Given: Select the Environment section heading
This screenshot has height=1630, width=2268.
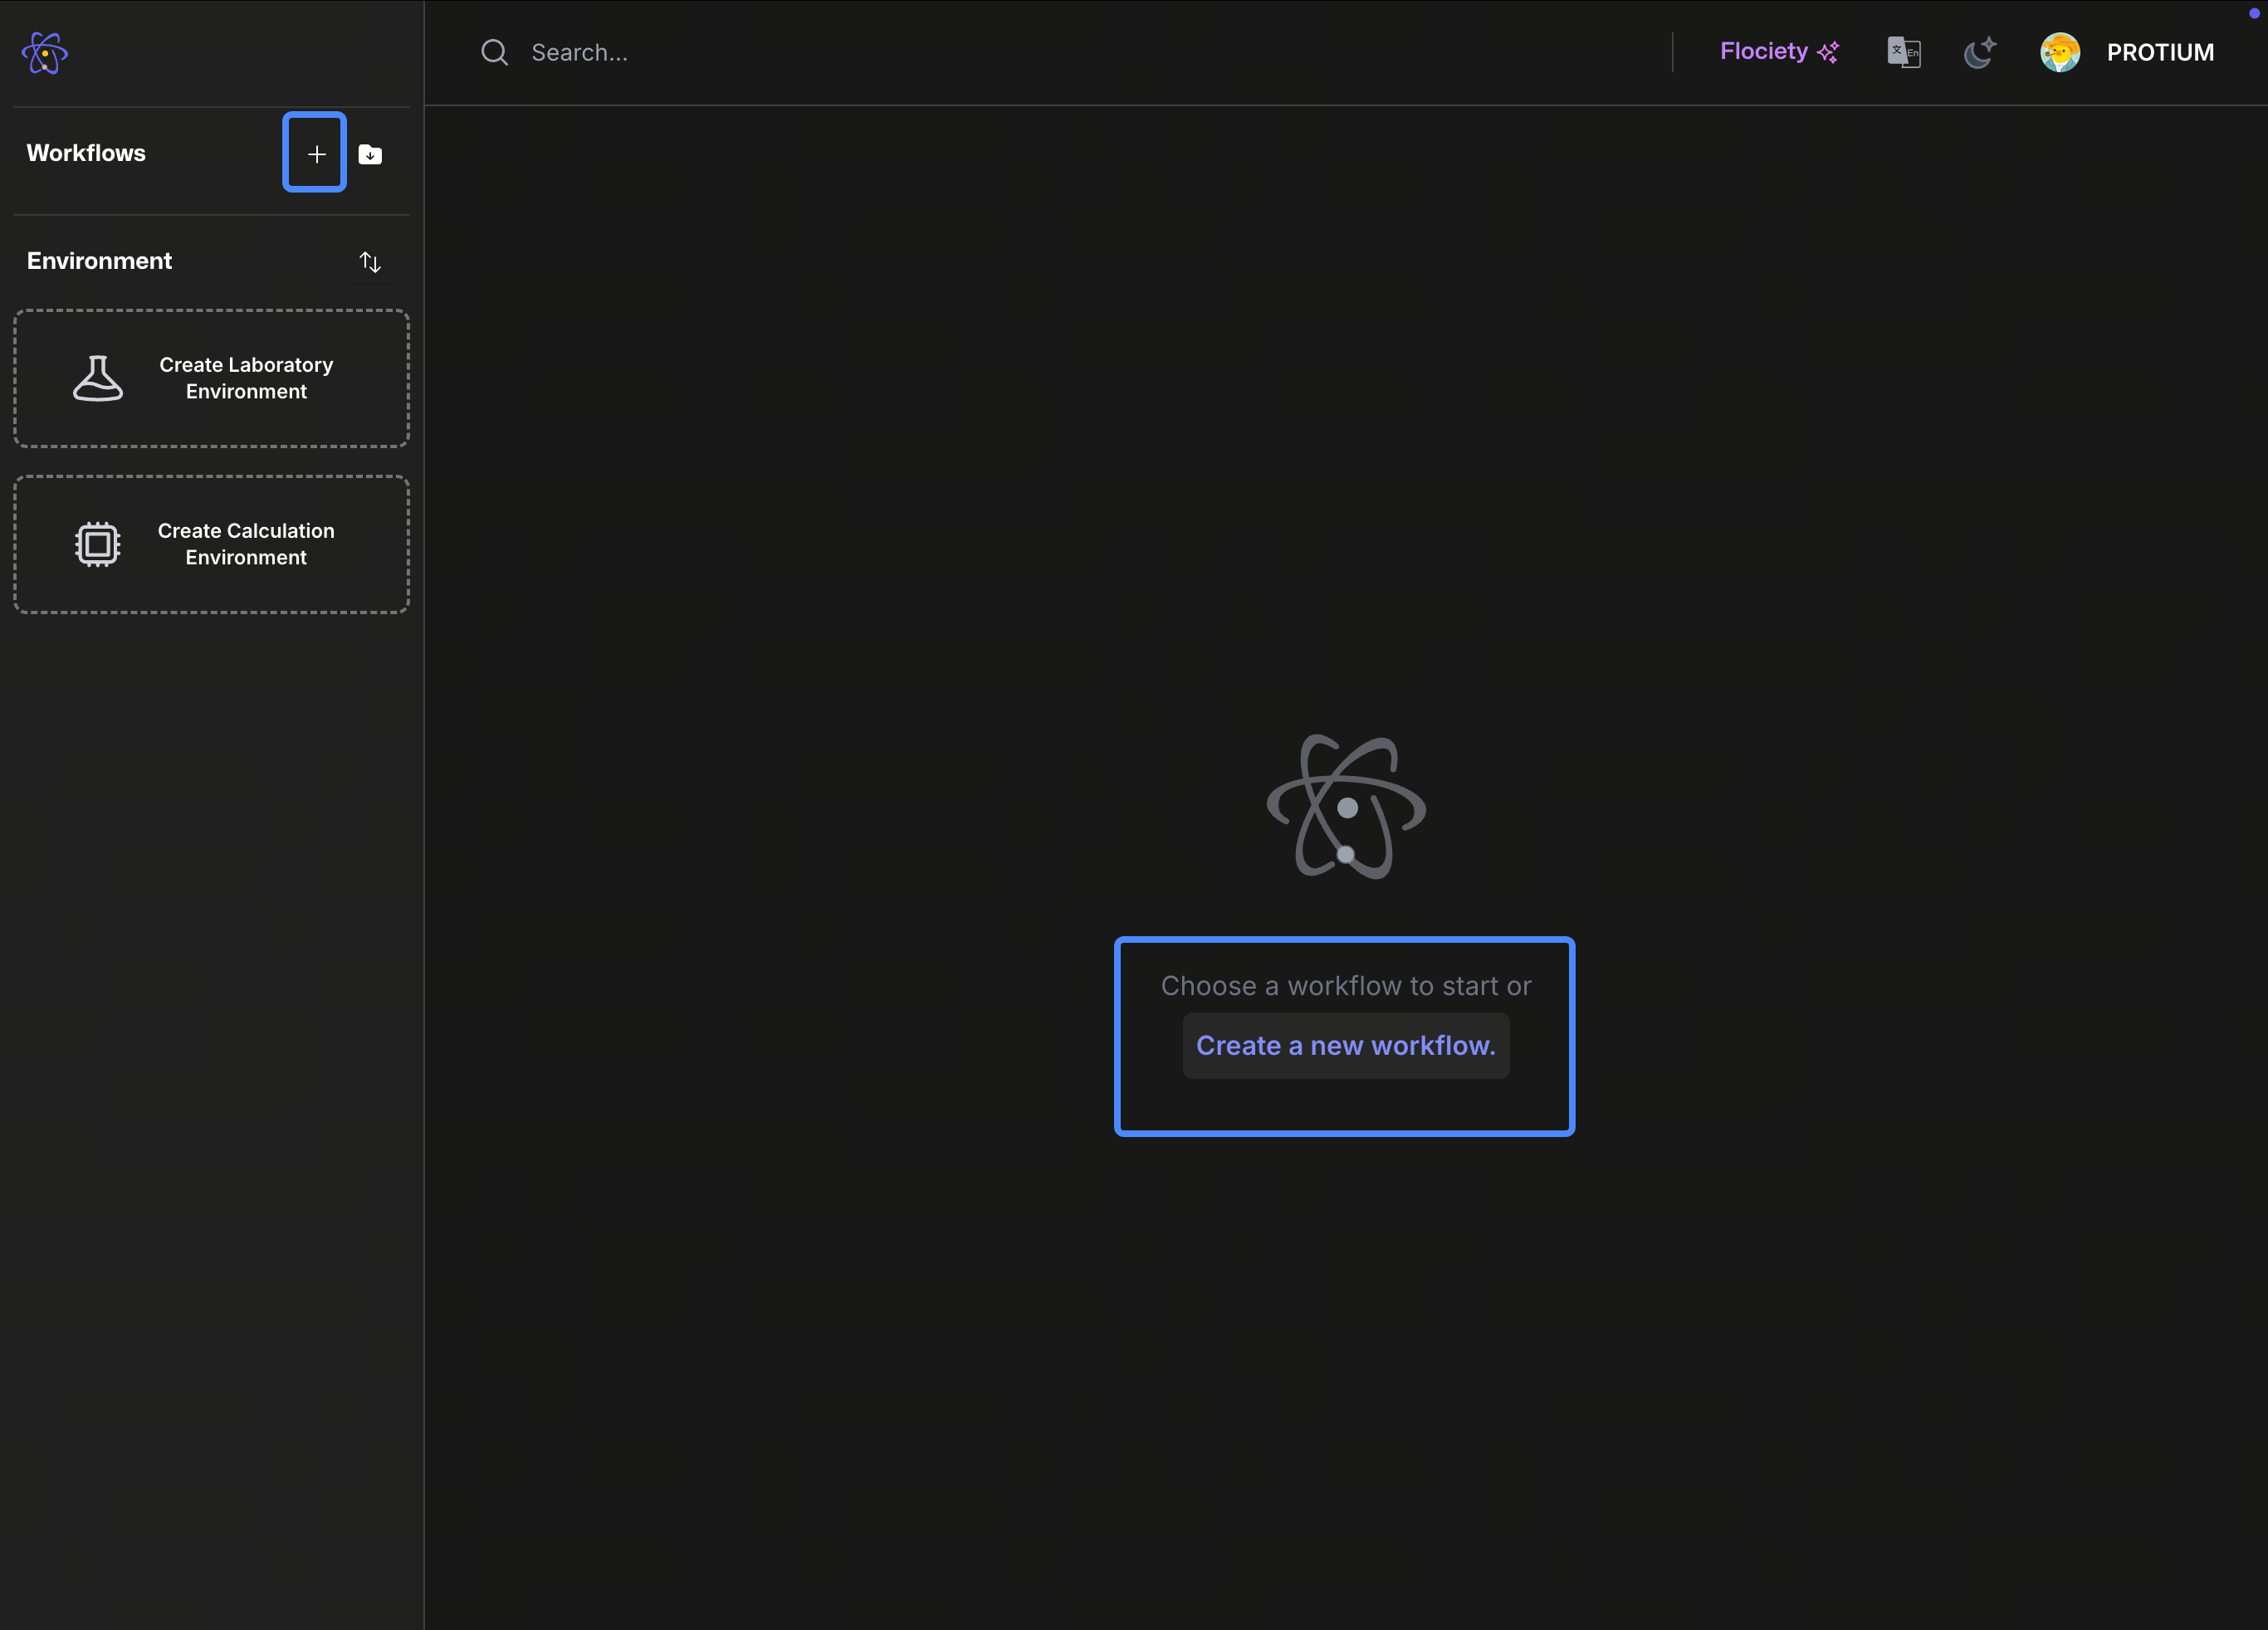Looking at the screenshot, I should coord(99,261).
